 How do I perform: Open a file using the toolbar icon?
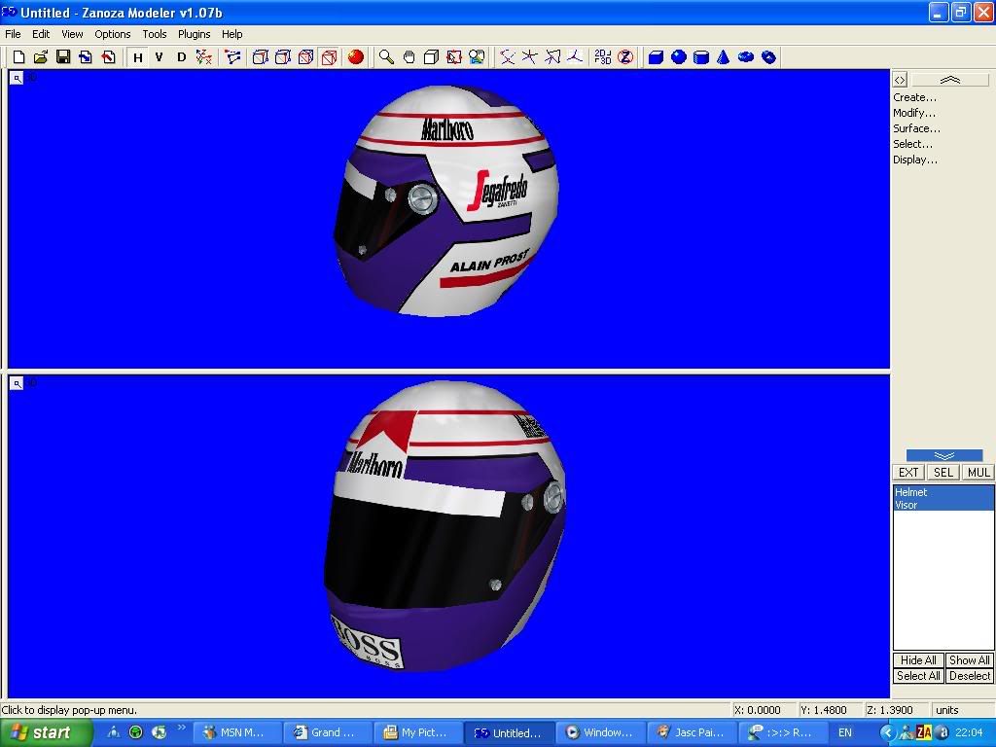point(40,57)
